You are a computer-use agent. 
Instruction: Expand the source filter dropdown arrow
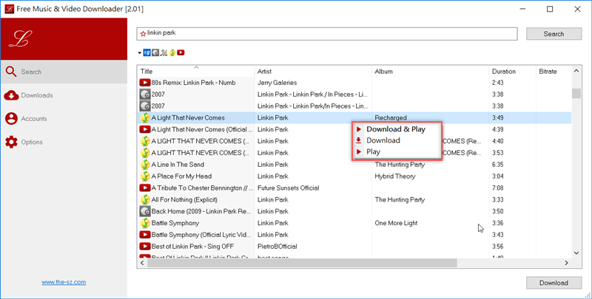pos(139,53)
